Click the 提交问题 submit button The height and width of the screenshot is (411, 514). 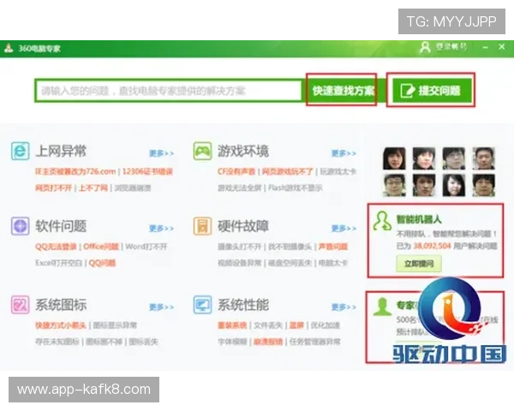coord(432,91)
